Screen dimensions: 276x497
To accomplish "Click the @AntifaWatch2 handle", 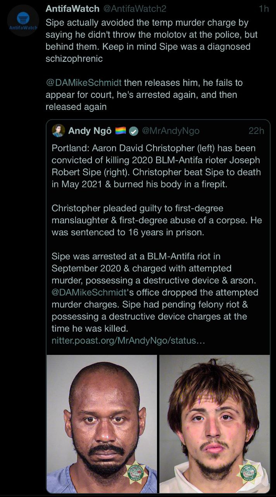I will pyautogui.click(x=134, y=9).
